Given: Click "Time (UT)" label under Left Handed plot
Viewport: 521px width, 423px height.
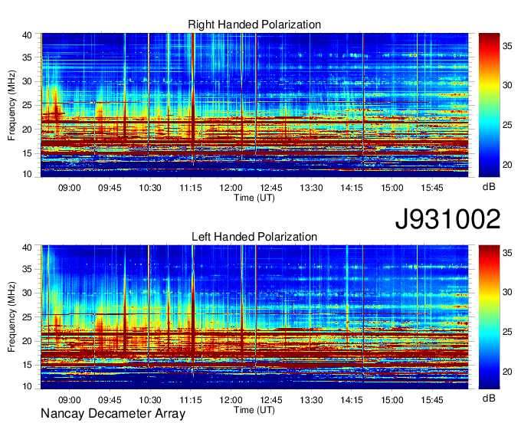Looking at the screenshot, I should click(254, 410).
